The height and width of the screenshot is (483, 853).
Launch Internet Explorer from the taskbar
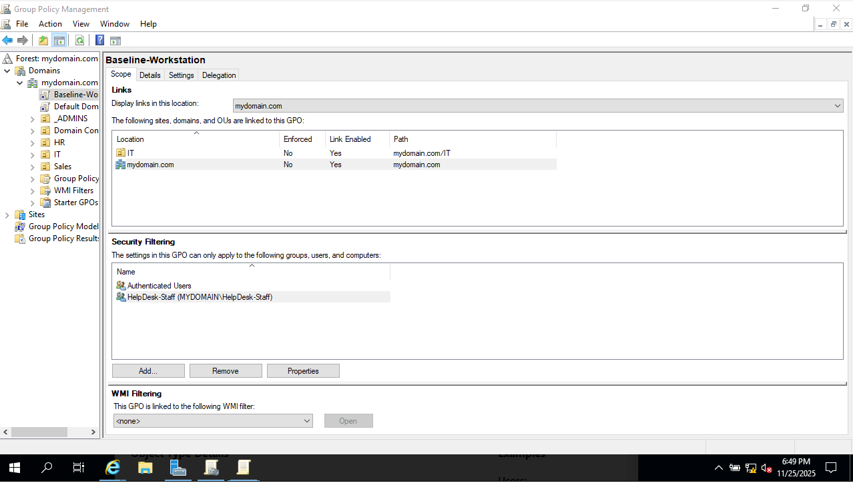[113, 468]
